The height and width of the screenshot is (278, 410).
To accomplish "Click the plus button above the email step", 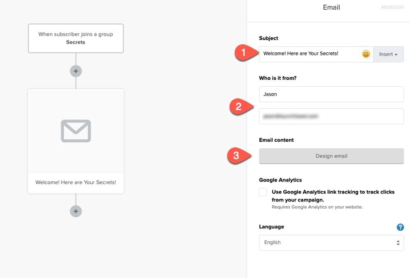I will point(75,71).
